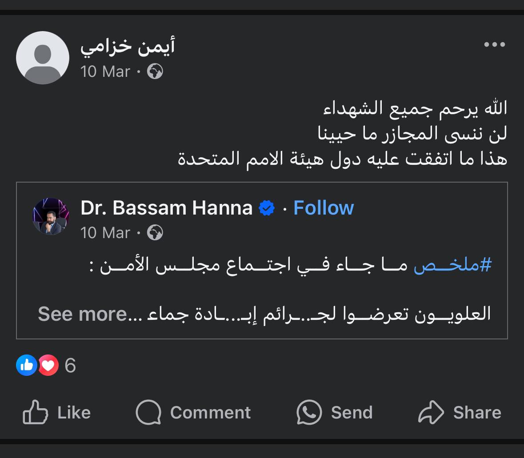Click the blue like reaction icon

tap(27, 365)
